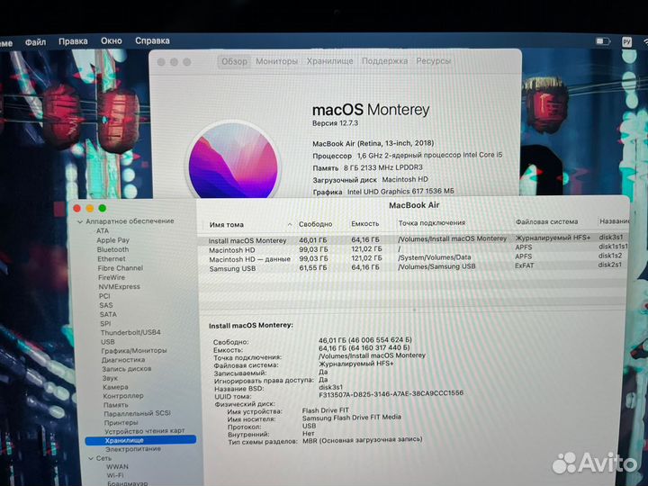Select SAS in the sidebar

pos(106,305)
